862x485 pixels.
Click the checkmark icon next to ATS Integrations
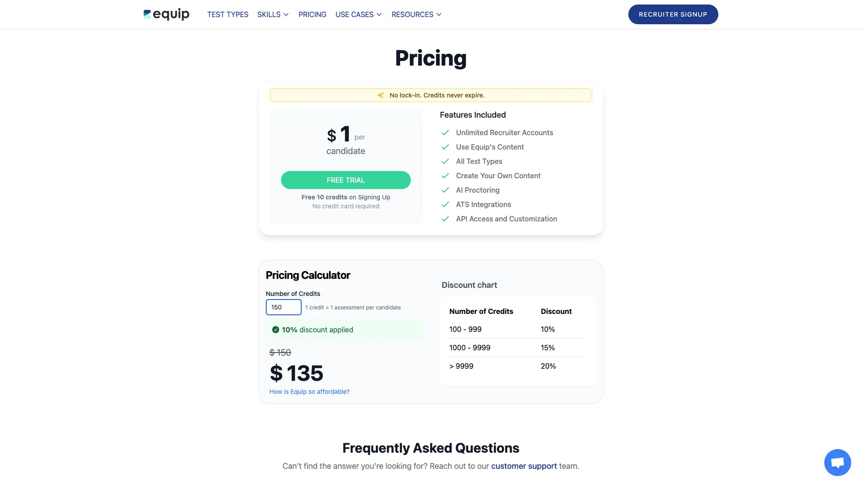[444, 204]
